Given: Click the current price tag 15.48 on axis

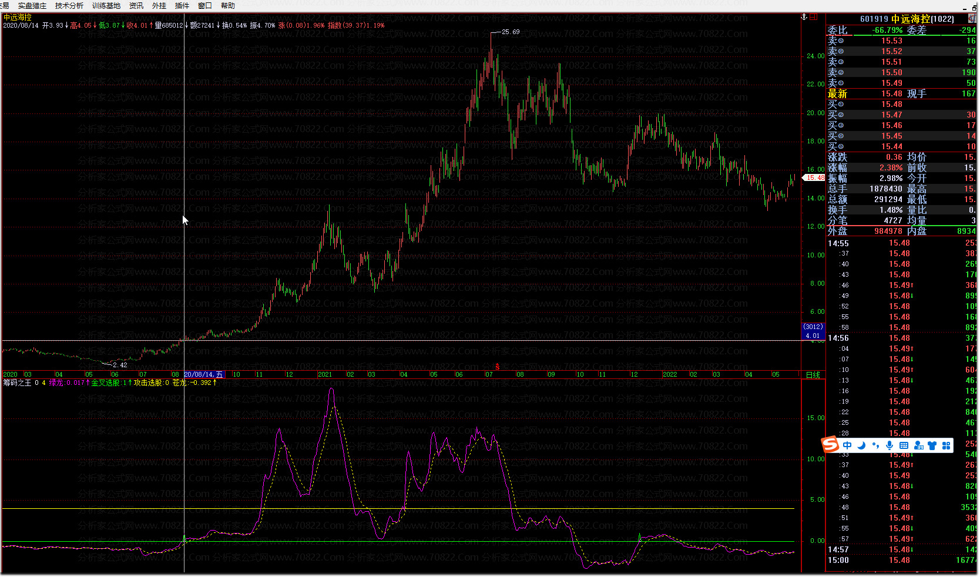Looking at the screenshot, I should (815, 177).
